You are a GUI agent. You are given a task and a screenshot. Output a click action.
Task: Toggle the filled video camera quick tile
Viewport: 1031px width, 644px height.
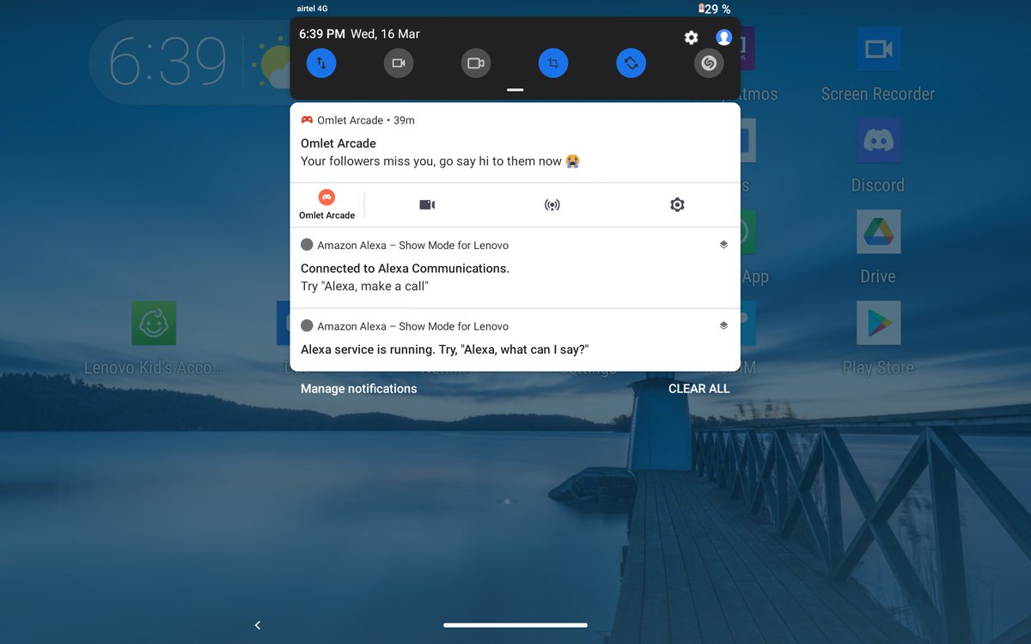pyautogui.click(x=399, y=64)
